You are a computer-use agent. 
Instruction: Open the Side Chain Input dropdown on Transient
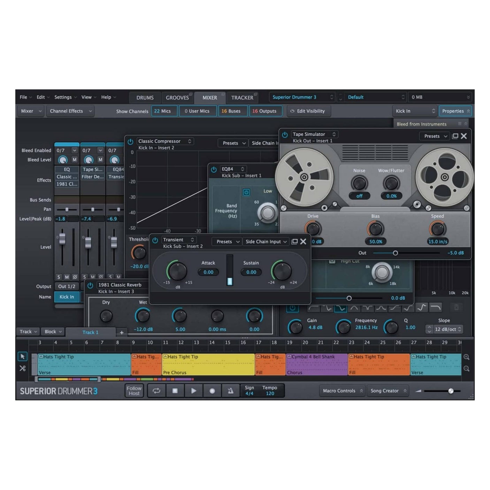[x=266, y=242]
